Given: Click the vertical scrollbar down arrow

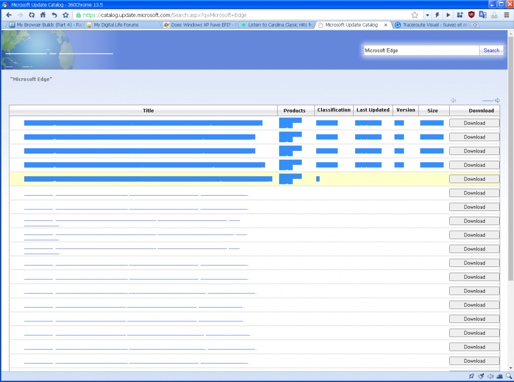Looking at the screenshot, I should [x=510, y=367].
